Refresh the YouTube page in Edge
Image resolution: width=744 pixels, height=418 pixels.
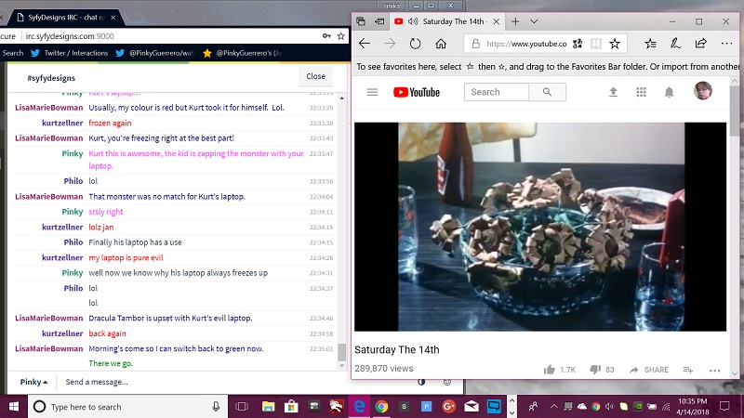415,44
